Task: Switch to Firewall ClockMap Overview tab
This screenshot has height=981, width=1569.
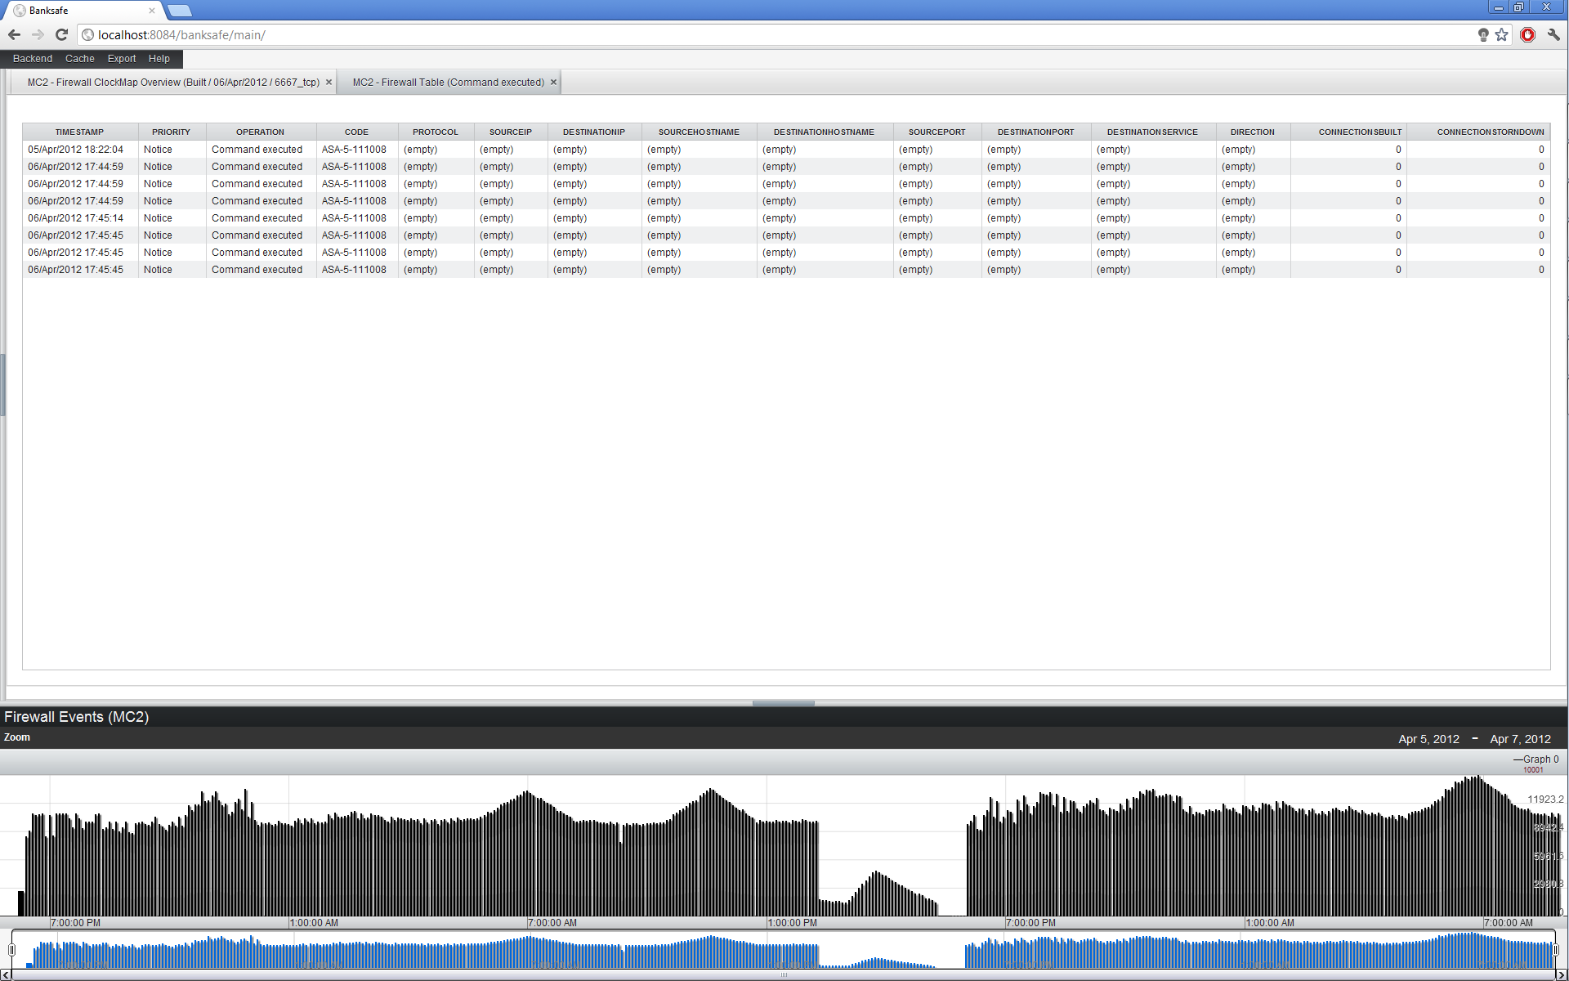Action: (x=173, y=83)
